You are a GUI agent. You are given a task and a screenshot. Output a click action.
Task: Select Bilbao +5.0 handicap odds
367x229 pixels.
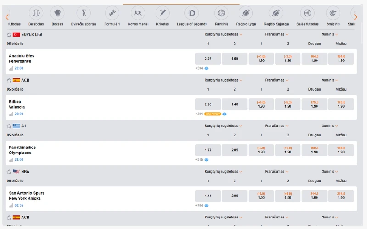coord(261,104)
